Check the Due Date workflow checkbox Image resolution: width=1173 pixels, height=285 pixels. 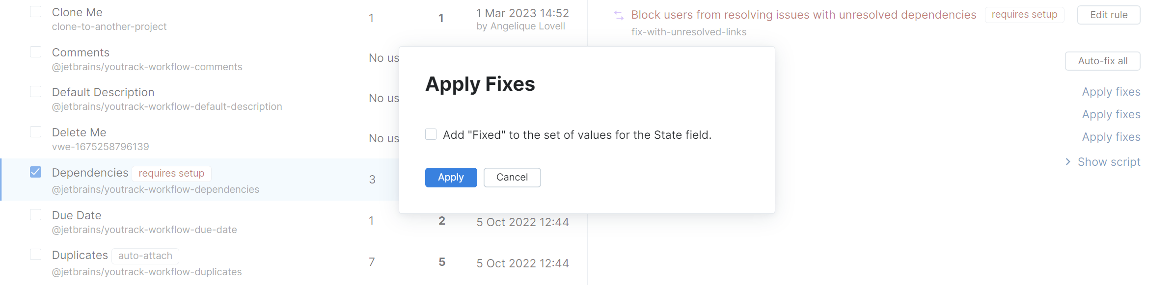point(35,214)
